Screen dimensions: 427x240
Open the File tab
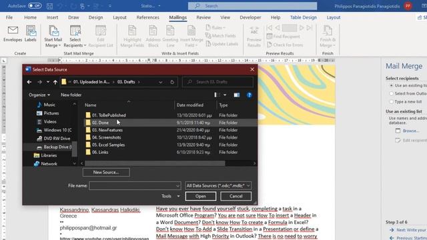[x=9, y=17]
